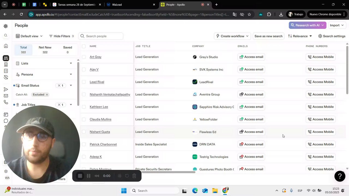Collapse the Email Status filter section
Viewport: 349px width, 196px height.
71,85
